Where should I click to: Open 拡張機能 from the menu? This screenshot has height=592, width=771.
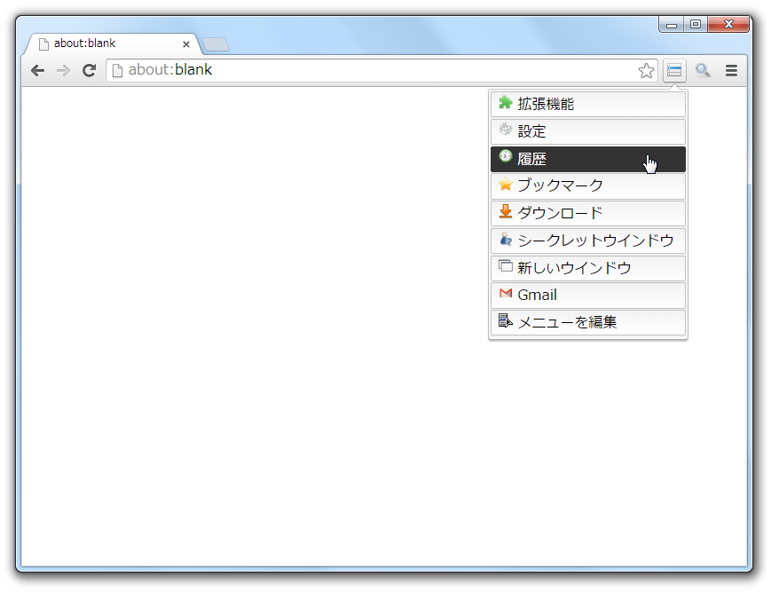point(588,104)
